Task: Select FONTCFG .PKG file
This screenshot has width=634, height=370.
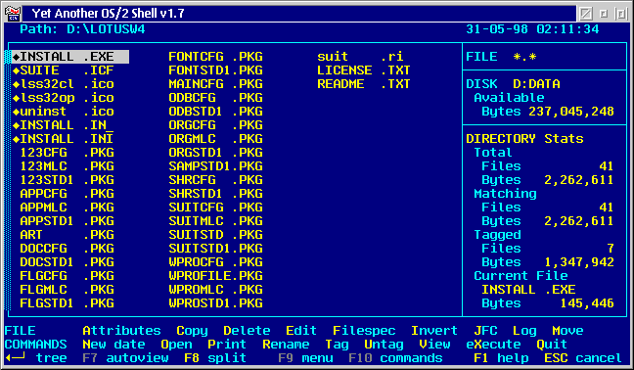Action: 215,57
